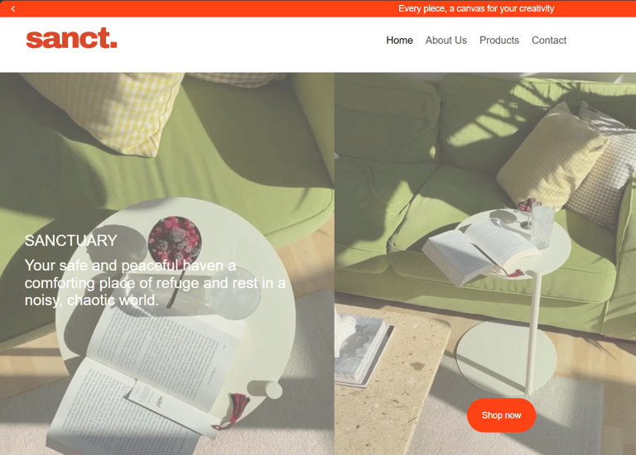The width and height of the screenshot is (636, 455).
Task: Click the drinking glass on the side table
Action: (x=542, y=226)
